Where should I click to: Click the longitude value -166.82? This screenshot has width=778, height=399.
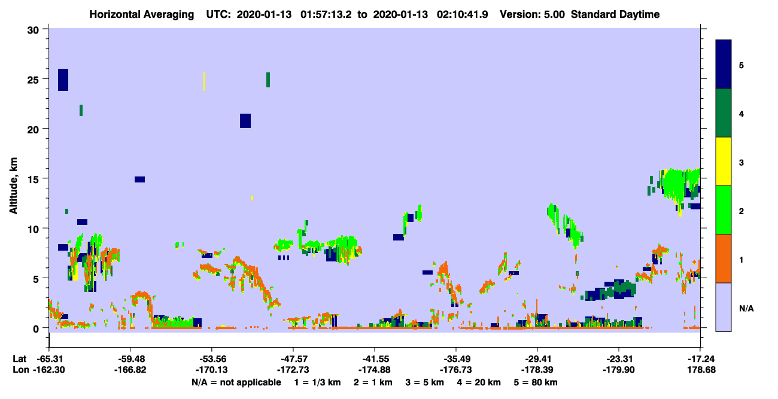[130, 370]
